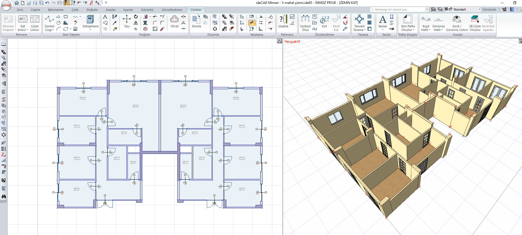Screen dimensions: 522x235
Task: Click the angle measure icon in Referans
Action: 292,23
